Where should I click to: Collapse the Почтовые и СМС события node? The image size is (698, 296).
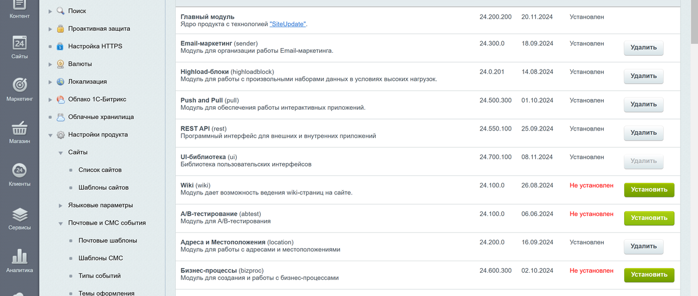61,223
